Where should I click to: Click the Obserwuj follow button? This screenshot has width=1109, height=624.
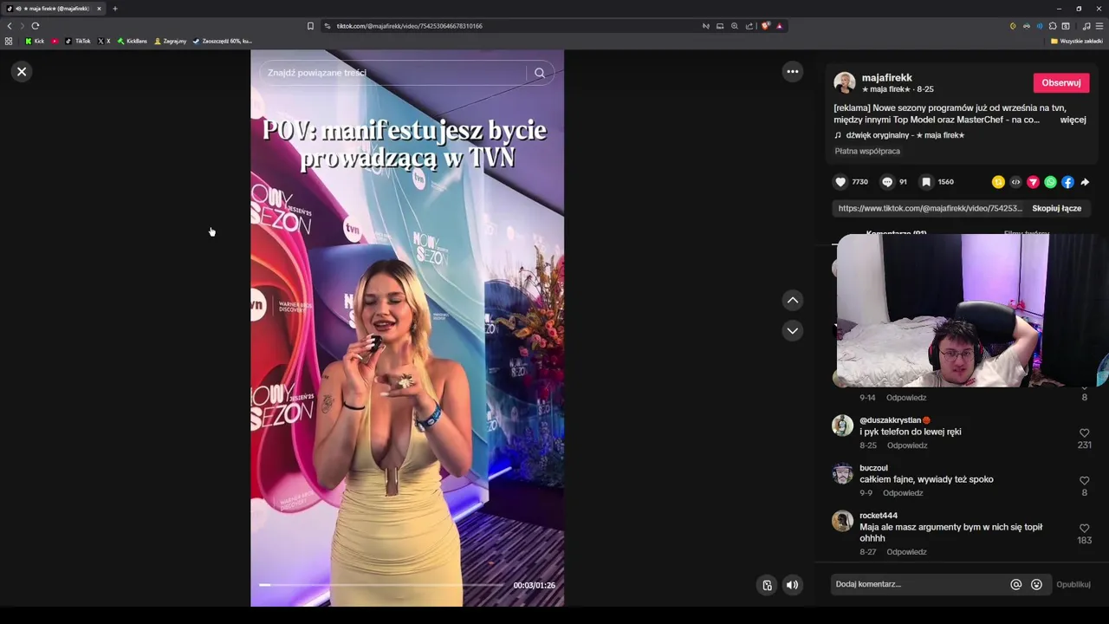[1061, 83]
